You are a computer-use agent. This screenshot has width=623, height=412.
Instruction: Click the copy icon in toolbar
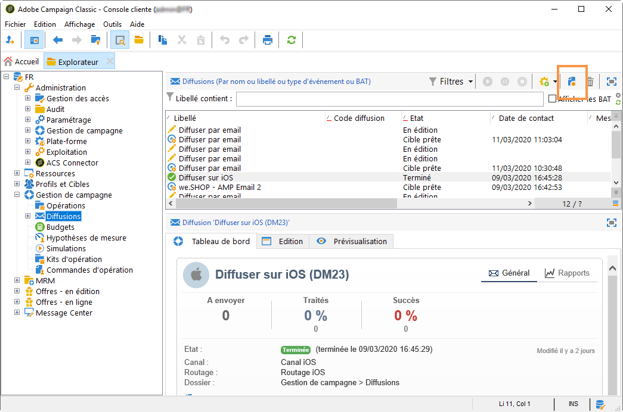point(163,40)
